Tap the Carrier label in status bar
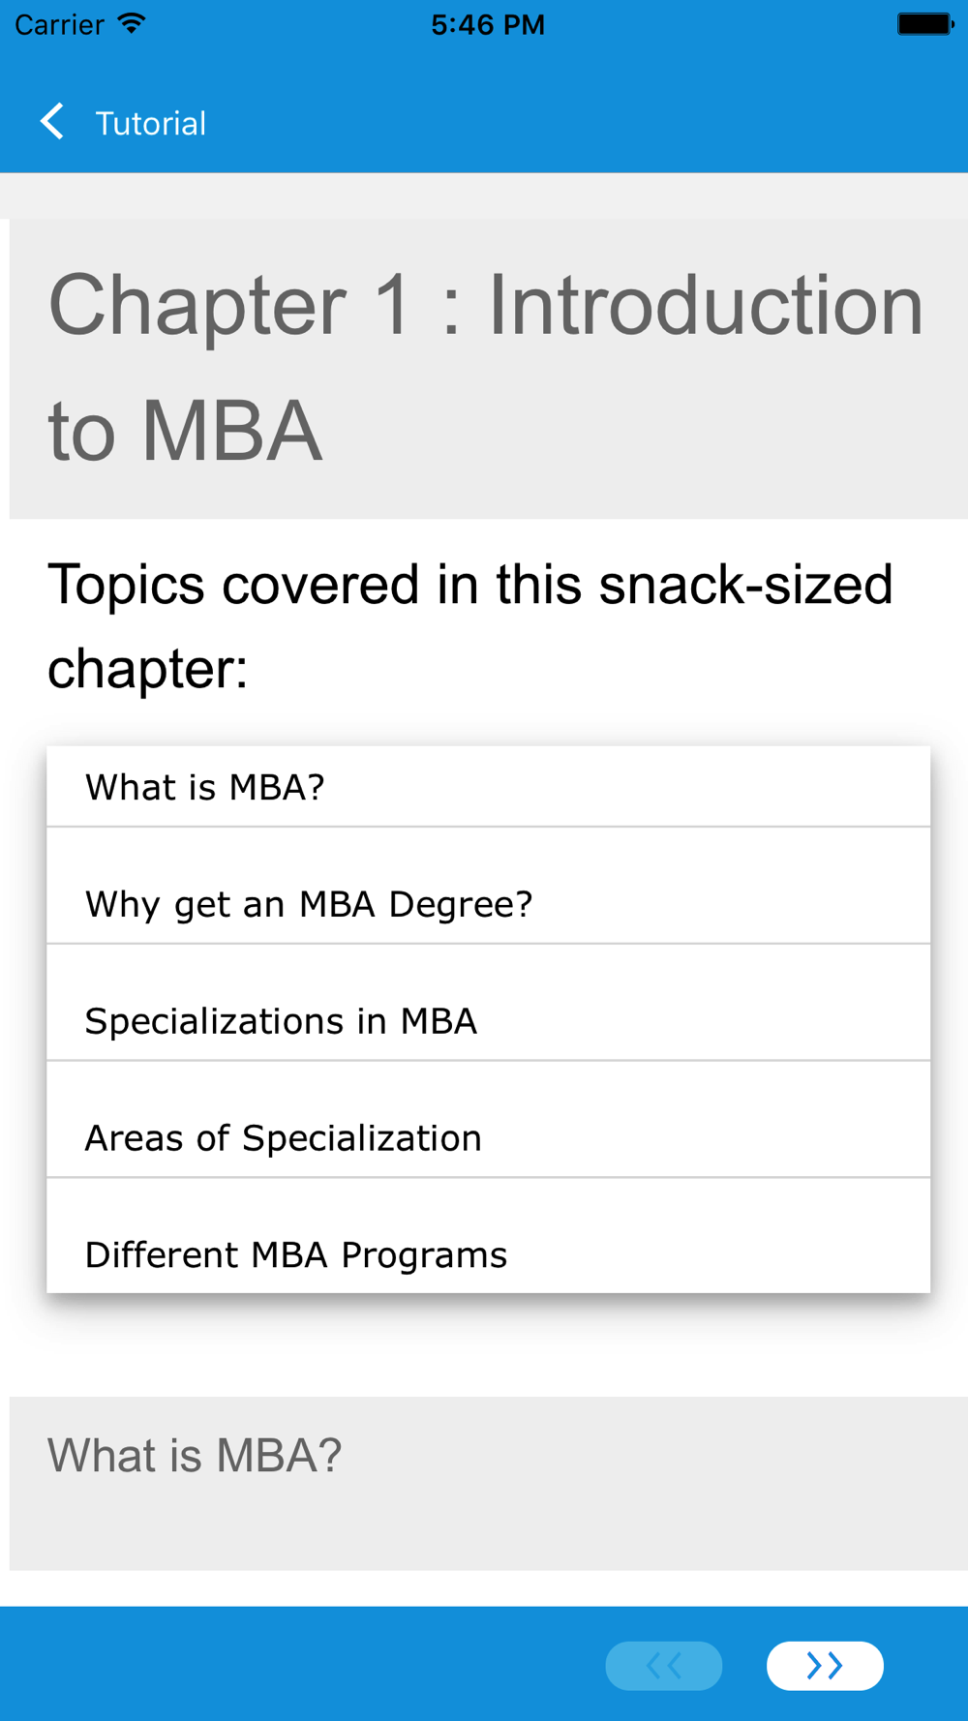Viewport: 968px width, 1721px height. coord(59,24)
